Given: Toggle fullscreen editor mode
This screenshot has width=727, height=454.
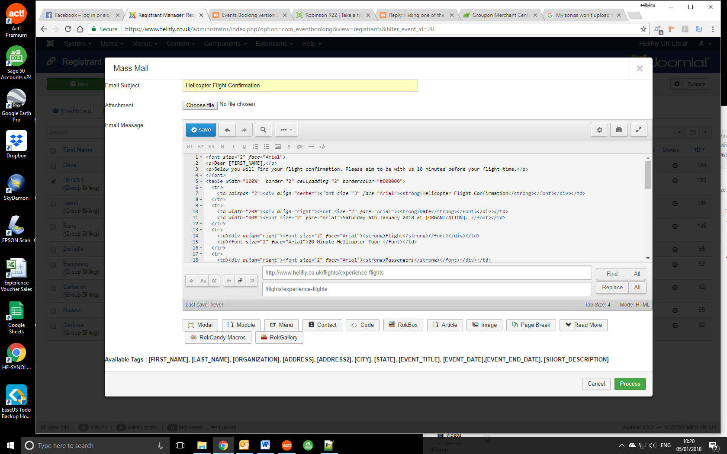Looking at the screenshot, I should click(x=638, y=130).
